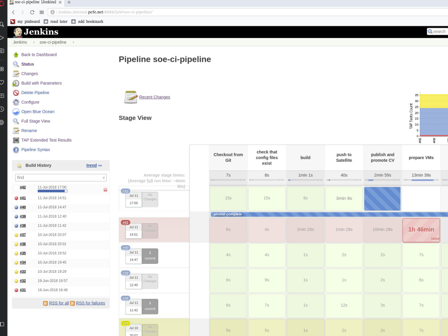Click the add bookmark bookmarklet
The width and height of the screenshot is (448, 336).
point(87,22)
